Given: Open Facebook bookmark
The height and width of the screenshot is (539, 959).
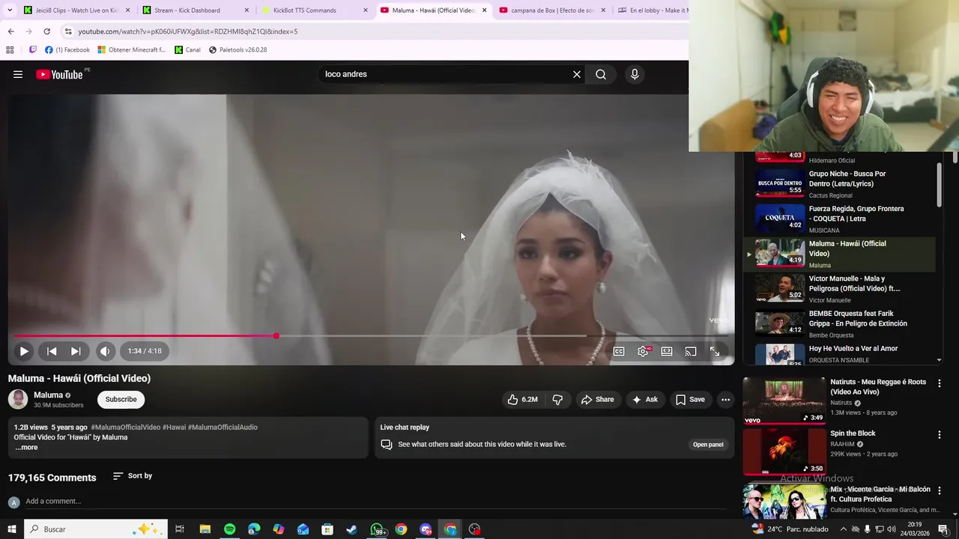Looking at the screenshot, I should click(67, 50).
